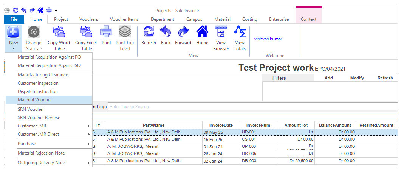401x169 pixels.
Task: Select Material Voucher from the menu
Action: (x=35, y=100)
